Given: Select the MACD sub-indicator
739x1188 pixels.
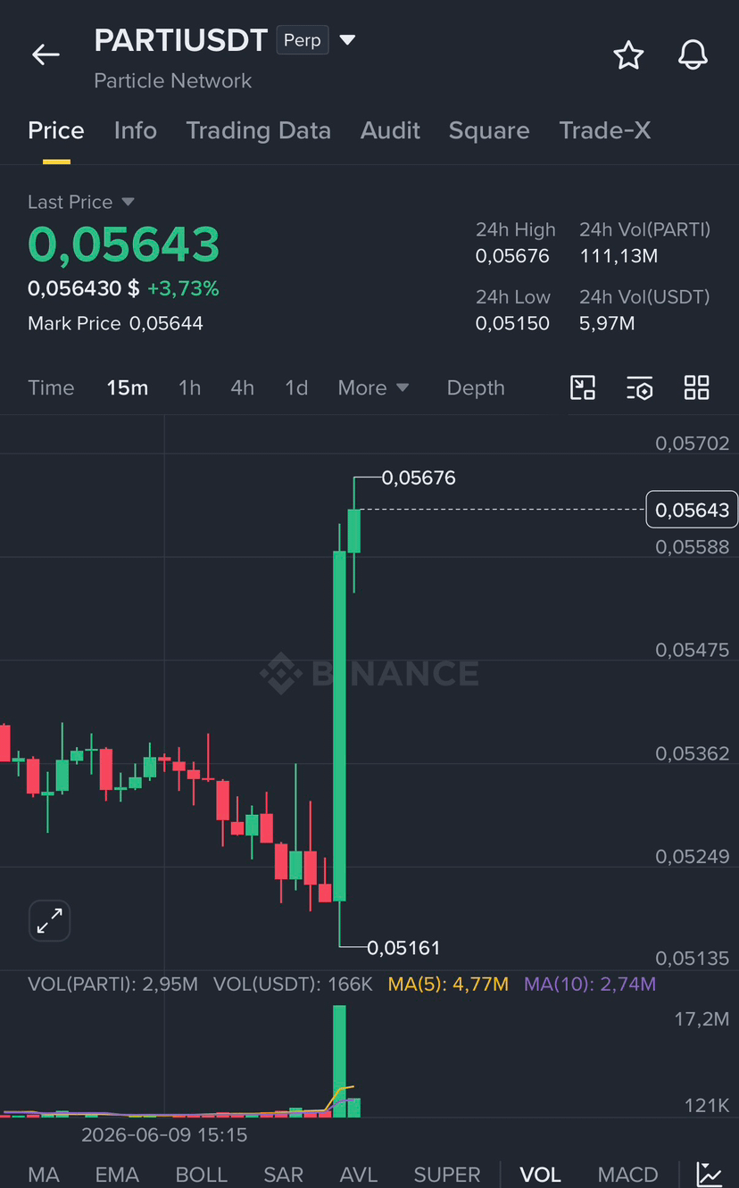Looking at the screenshot, I should [x=628, y=1175].
